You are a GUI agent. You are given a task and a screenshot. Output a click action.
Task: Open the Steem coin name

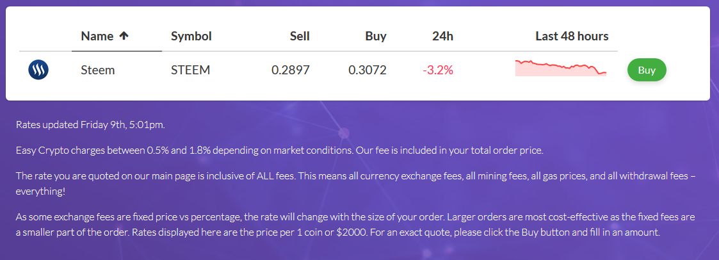[x=98, y=70]
